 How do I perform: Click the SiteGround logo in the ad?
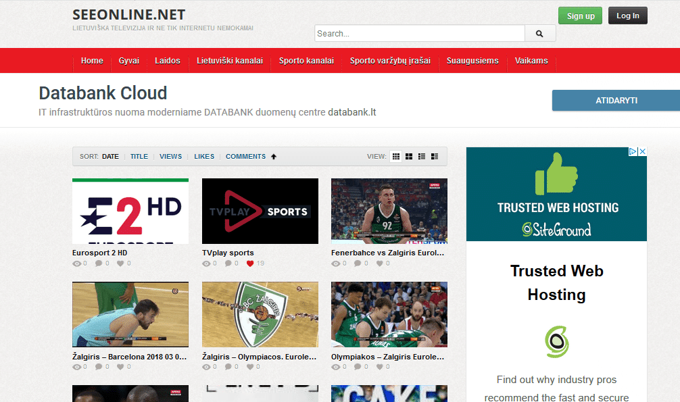point(557,230)
